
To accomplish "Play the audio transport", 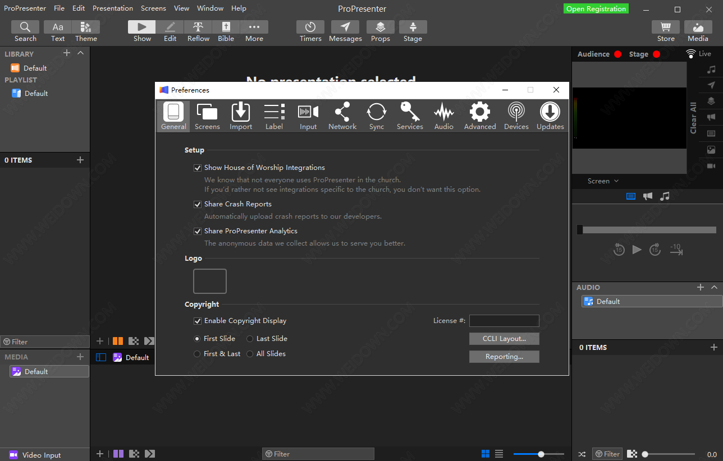I will (637, 250).
